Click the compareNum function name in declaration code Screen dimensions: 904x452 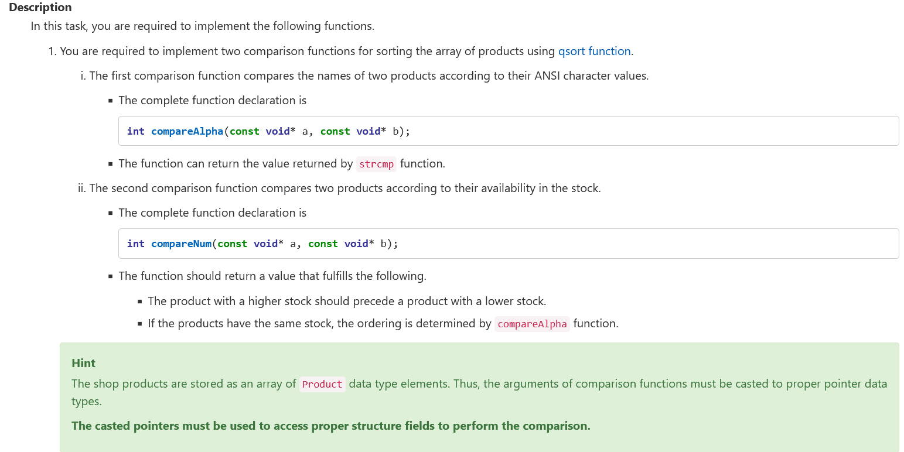(x=181, y=244)
